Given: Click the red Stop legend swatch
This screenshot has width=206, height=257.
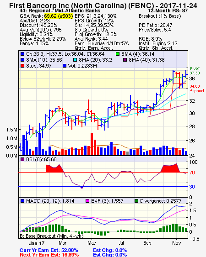Looking at the screenshot, I should click(x=22, y=66).
